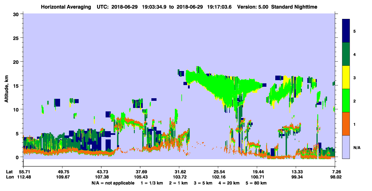Click the 'Standard Nighttime' label
The image size is (372, 191).
coord(294,7)
